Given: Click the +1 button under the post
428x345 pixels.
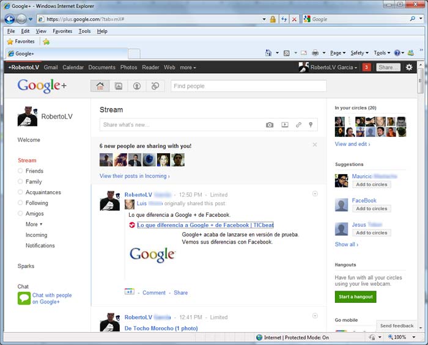Looking at the screenshot, I should (x=130, y=292).
